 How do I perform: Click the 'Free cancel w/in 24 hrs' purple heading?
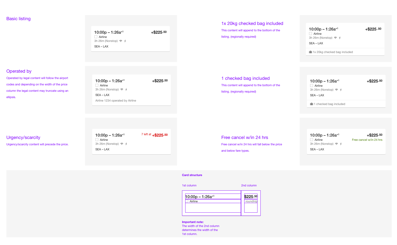(245, 137)
